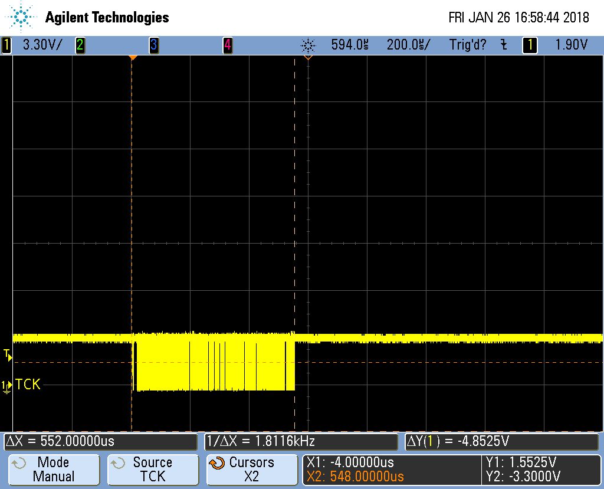
Task: Click the channel 3 indicator badge
Action: [154, 45]
